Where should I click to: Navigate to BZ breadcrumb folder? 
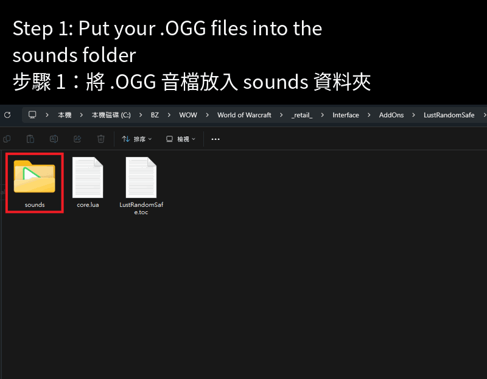[155, 115]
